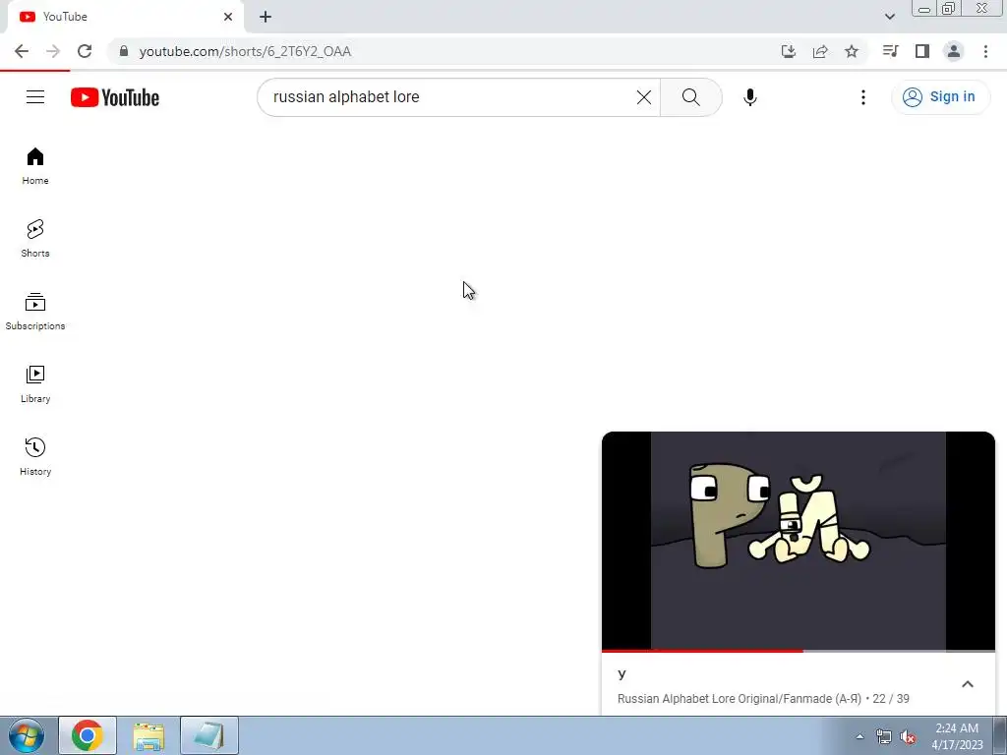Toggle Chrome side panel
This screenshot has height=755, width=1007.
(x=922, y=51)
